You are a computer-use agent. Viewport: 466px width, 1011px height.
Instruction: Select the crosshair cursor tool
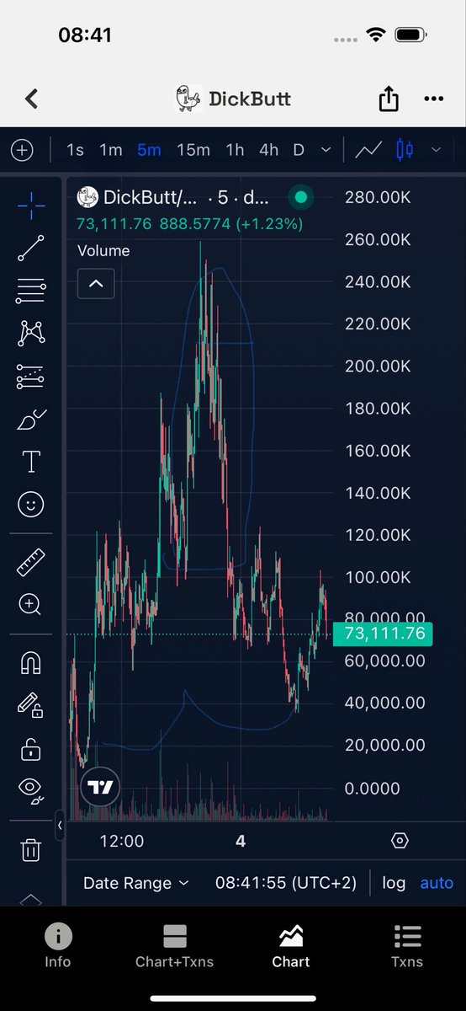coord(31,204)
